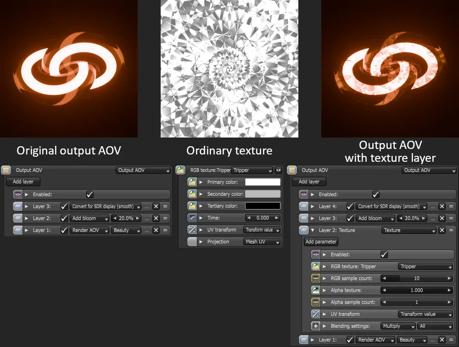This screenshot has width=459, height=347.
Task: Open the Texture layer type dropdown
Action: pos(409,230)
